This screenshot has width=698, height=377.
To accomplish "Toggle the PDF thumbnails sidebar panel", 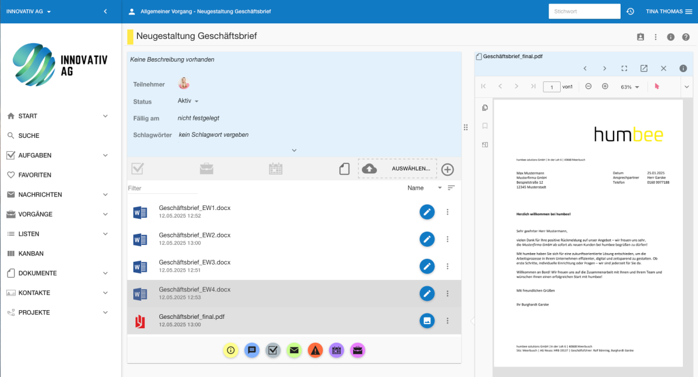I will [x=485, y=108].
